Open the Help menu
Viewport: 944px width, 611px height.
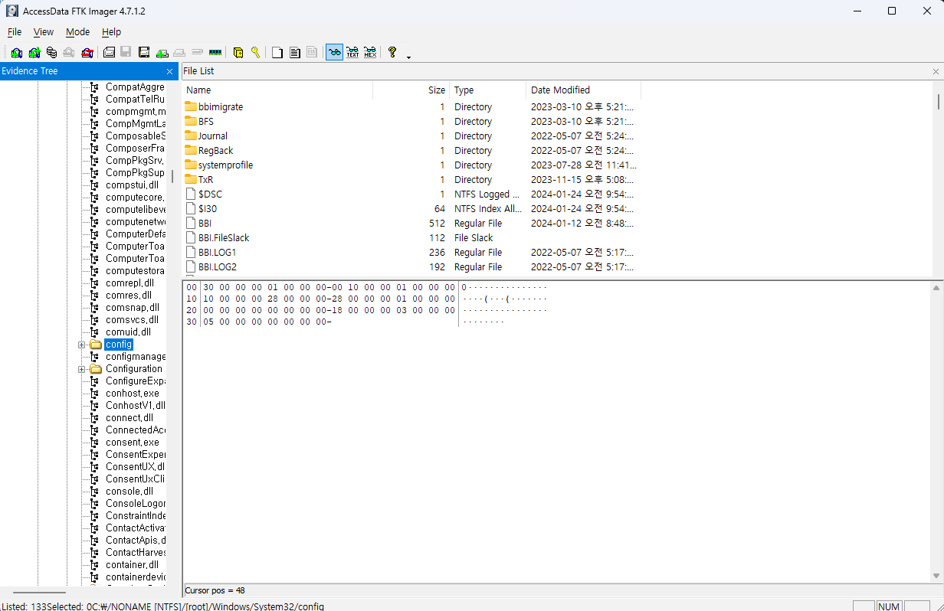point(111,32)
